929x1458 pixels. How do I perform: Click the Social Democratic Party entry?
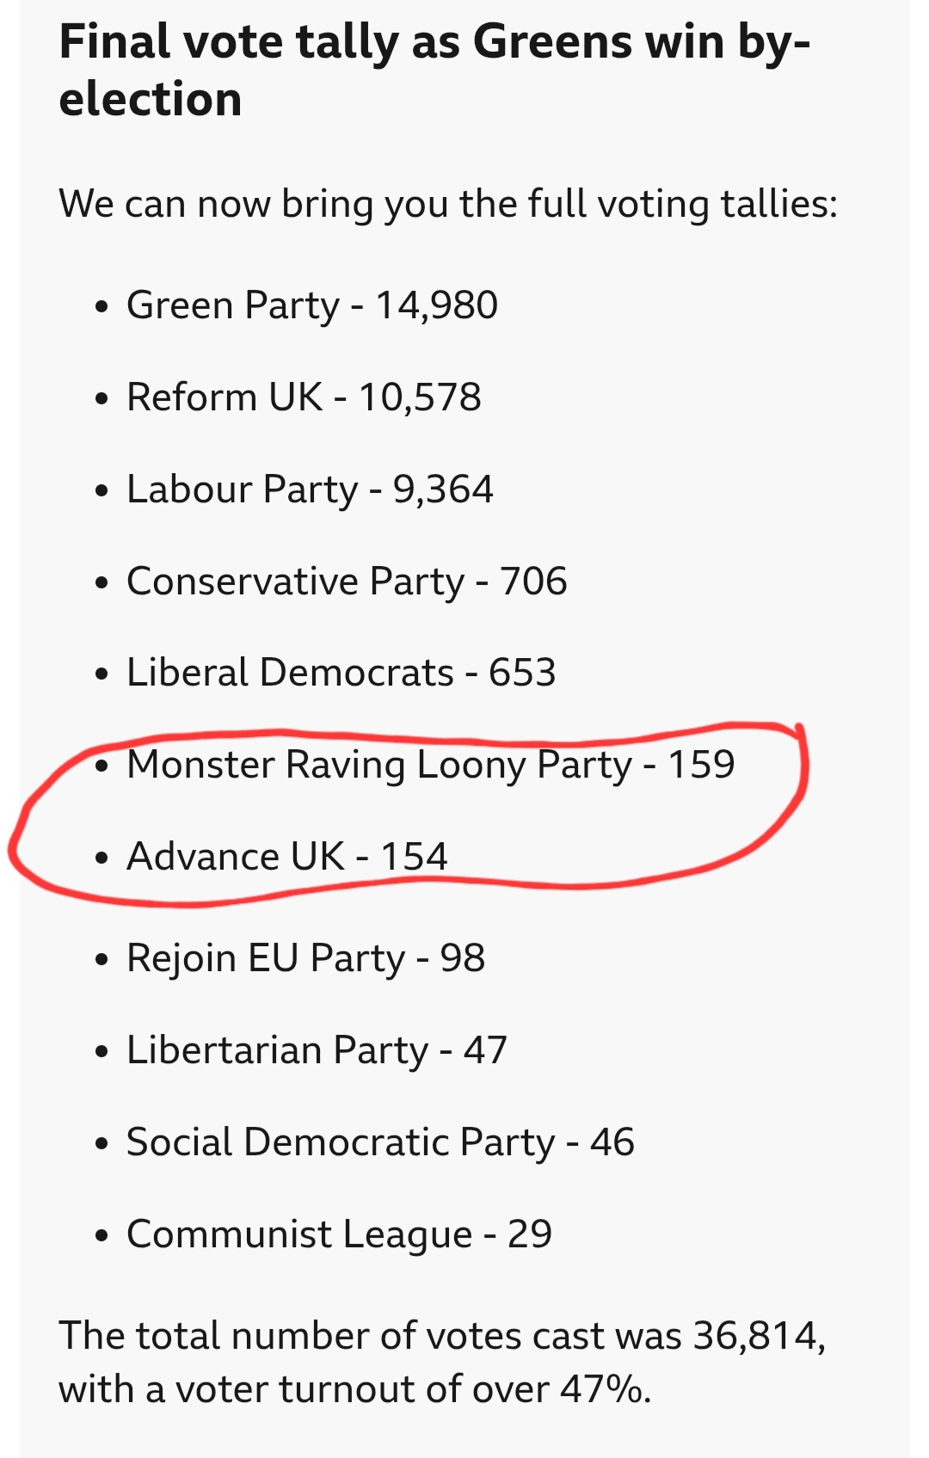[x=380, y=1143]
